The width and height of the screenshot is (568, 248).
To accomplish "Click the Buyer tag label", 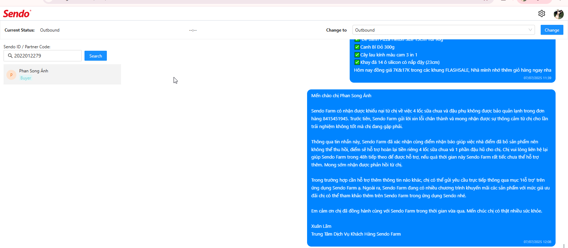I will click(26, 78).
